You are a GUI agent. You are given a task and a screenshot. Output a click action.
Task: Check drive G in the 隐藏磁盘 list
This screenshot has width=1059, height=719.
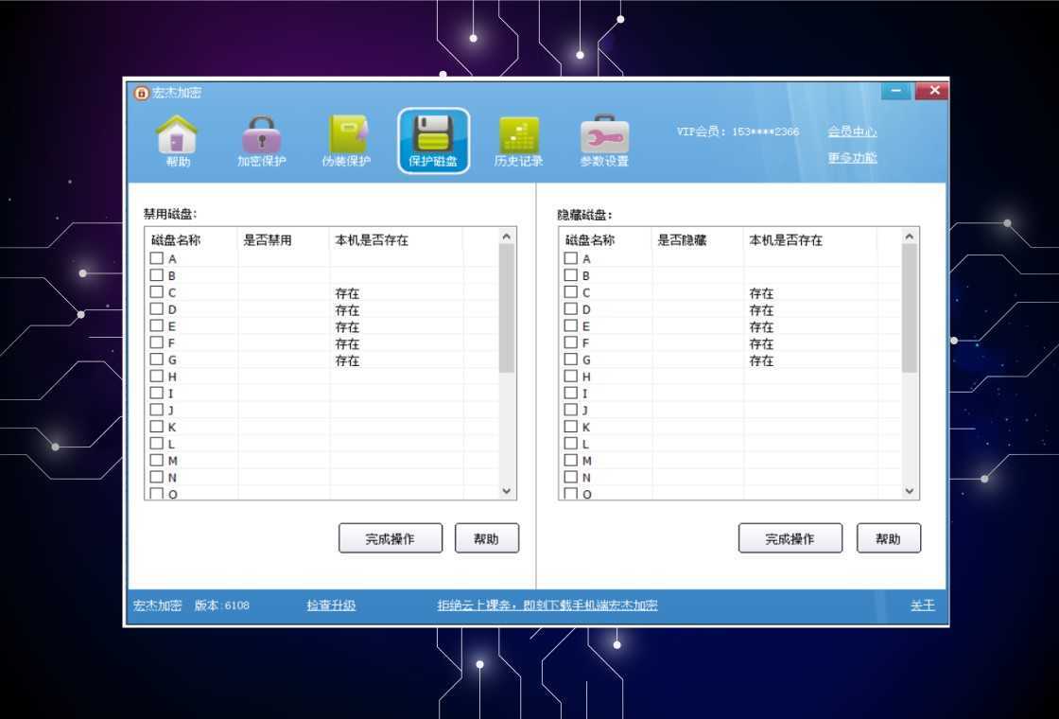tap(569, 359)
